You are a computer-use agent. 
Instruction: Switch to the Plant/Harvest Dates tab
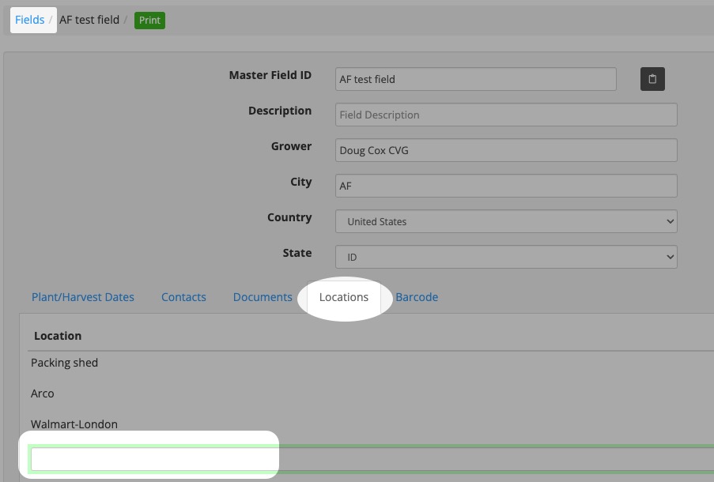point(83,297)
